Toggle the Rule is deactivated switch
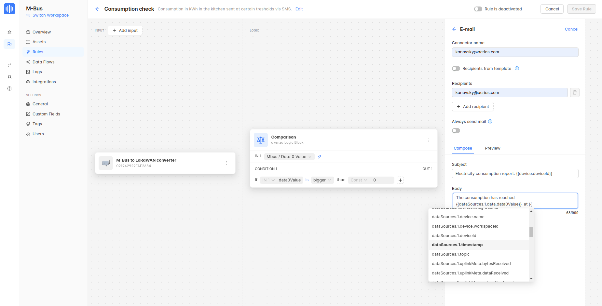Viewport: 602px width, 306px height. (478, 9)
